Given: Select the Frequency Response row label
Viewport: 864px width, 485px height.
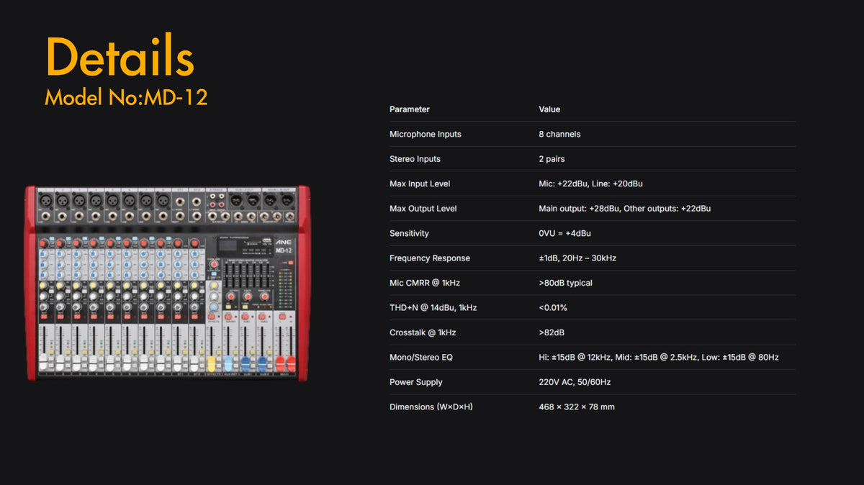Looking at the screenshot, I should coord(430,258).
